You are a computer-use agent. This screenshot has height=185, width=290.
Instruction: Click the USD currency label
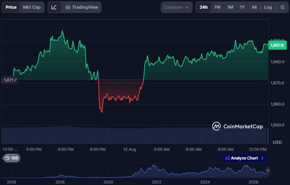(x=277, y=142)
